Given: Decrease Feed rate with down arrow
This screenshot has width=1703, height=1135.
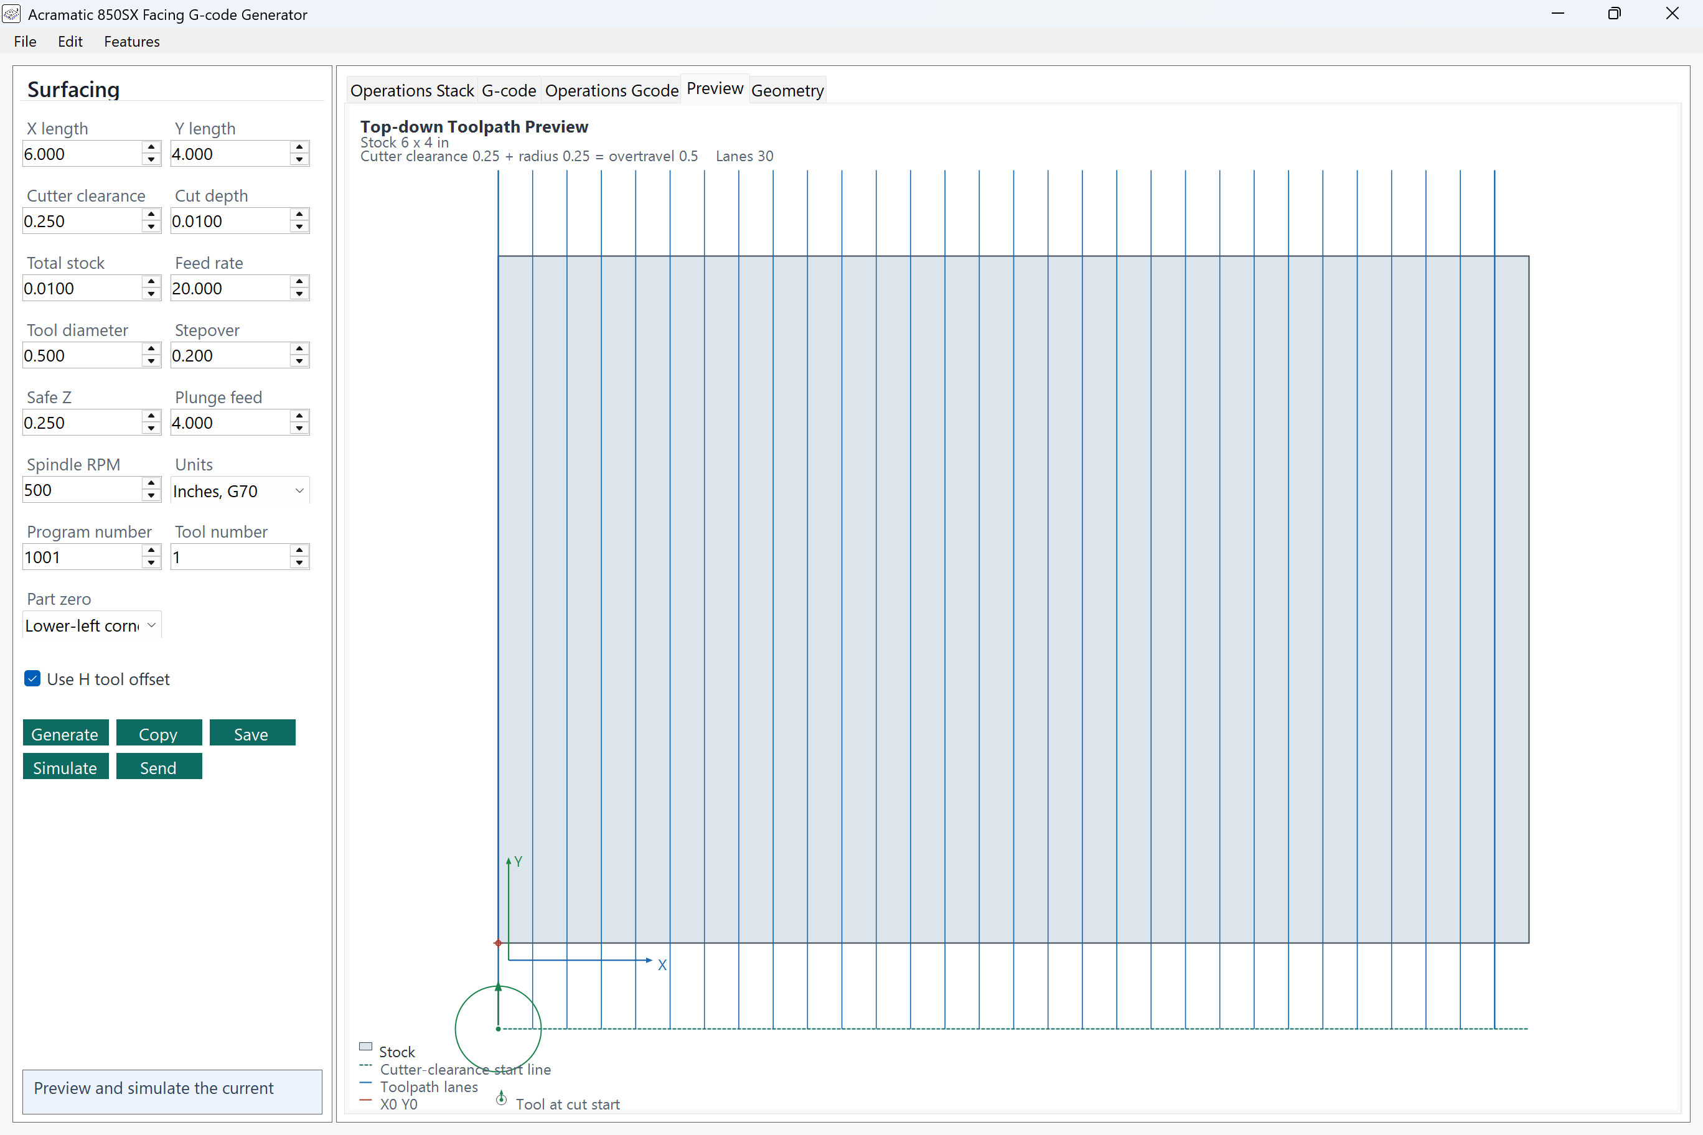Looking at the screenshot, I should 299,294.
